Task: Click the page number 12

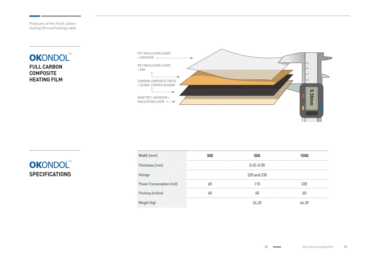Action: 266,247
